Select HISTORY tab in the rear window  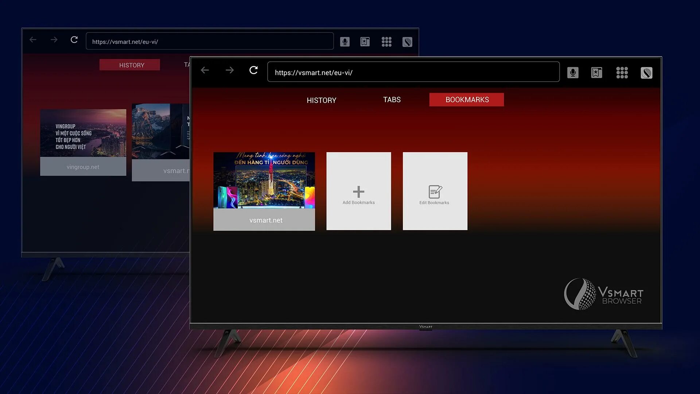pos(130,65)
